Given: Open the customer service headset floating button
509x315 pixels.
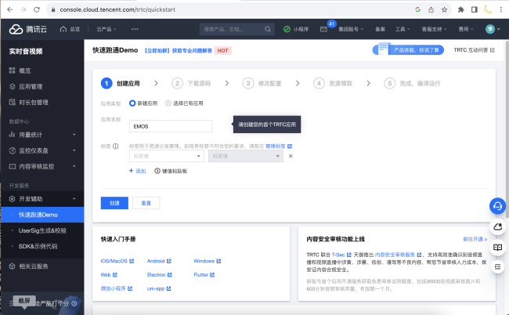Looking at the screenshot, I should click(x=497, y=206).
